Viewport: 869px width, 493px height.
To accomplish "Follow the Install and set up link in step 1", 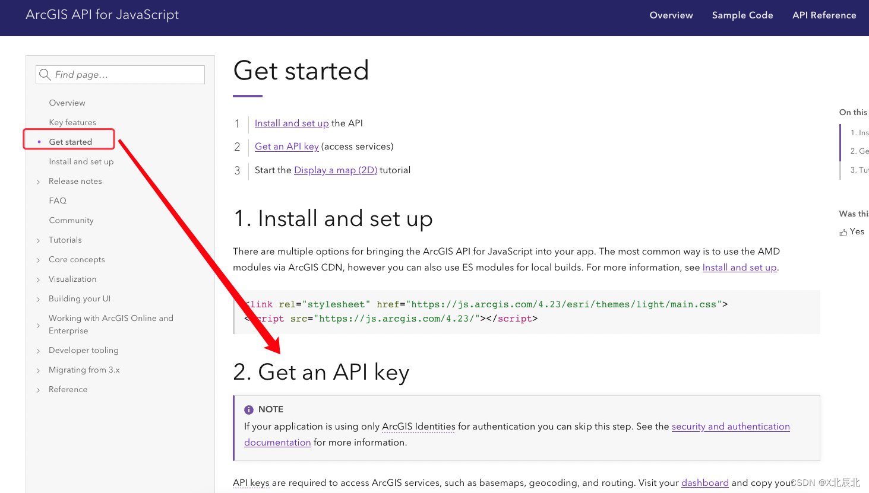I will 291,123.
